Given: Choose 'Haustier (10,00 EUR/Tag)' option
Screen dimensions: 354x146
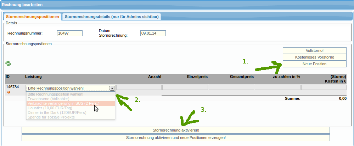Looking at the screenshot, I should coord(49,108).
